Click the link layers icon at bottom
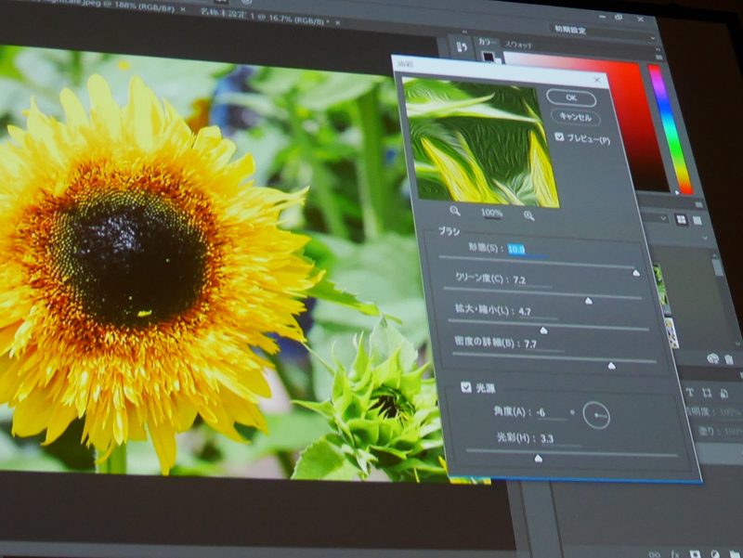This screenshot has height=558, width=743. click(655, 554)
